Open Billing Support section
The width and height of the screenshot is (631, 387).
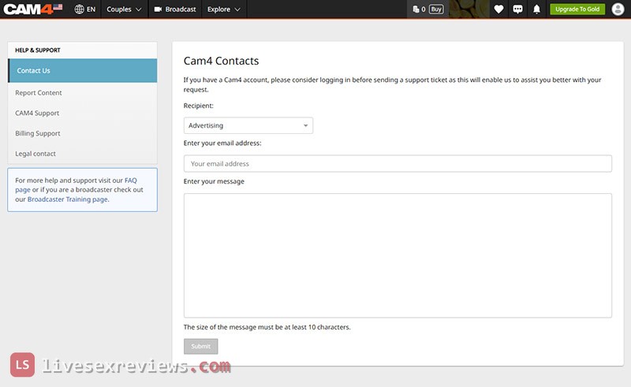38,133
